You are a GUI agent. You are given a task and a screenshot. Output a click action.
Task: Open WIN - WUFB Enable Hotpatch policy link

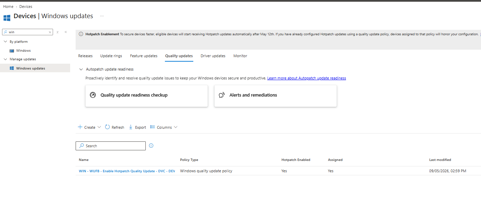point(127,171)
